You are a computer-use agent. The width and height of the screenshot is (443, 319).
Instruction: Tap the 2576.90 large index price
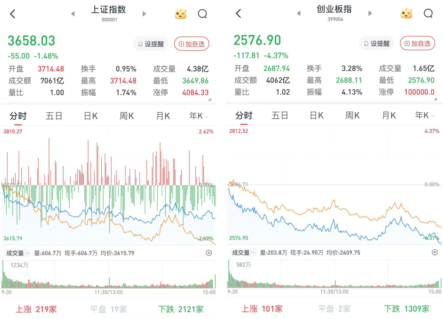pos(257,40)
